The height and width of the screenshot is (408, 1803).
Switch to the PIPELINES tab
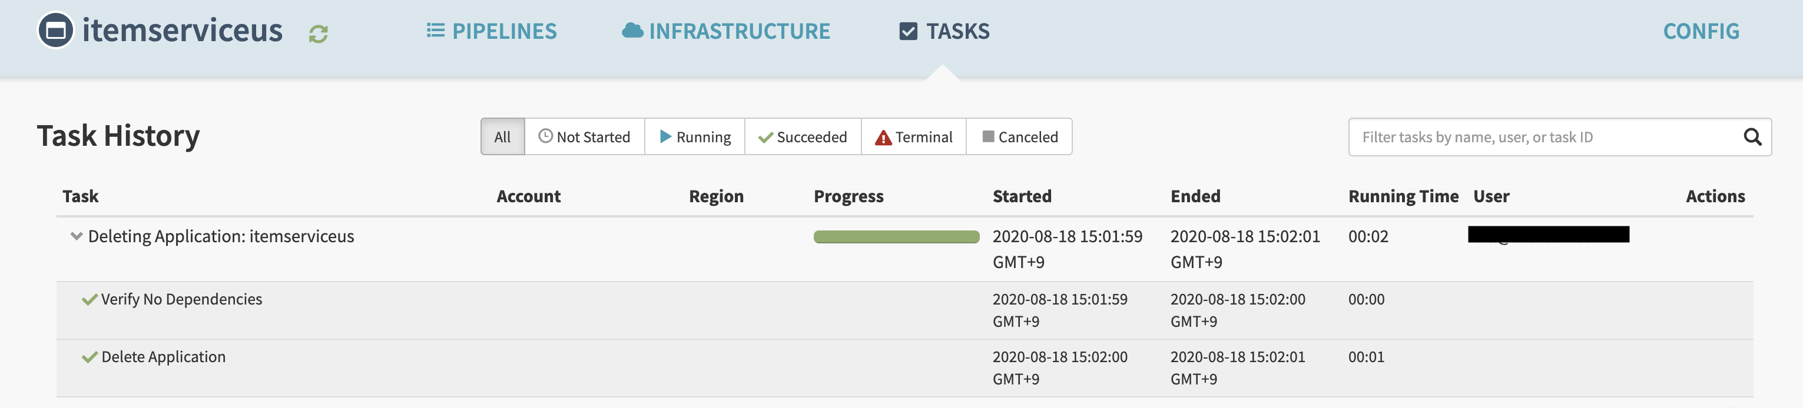point(491,31)
